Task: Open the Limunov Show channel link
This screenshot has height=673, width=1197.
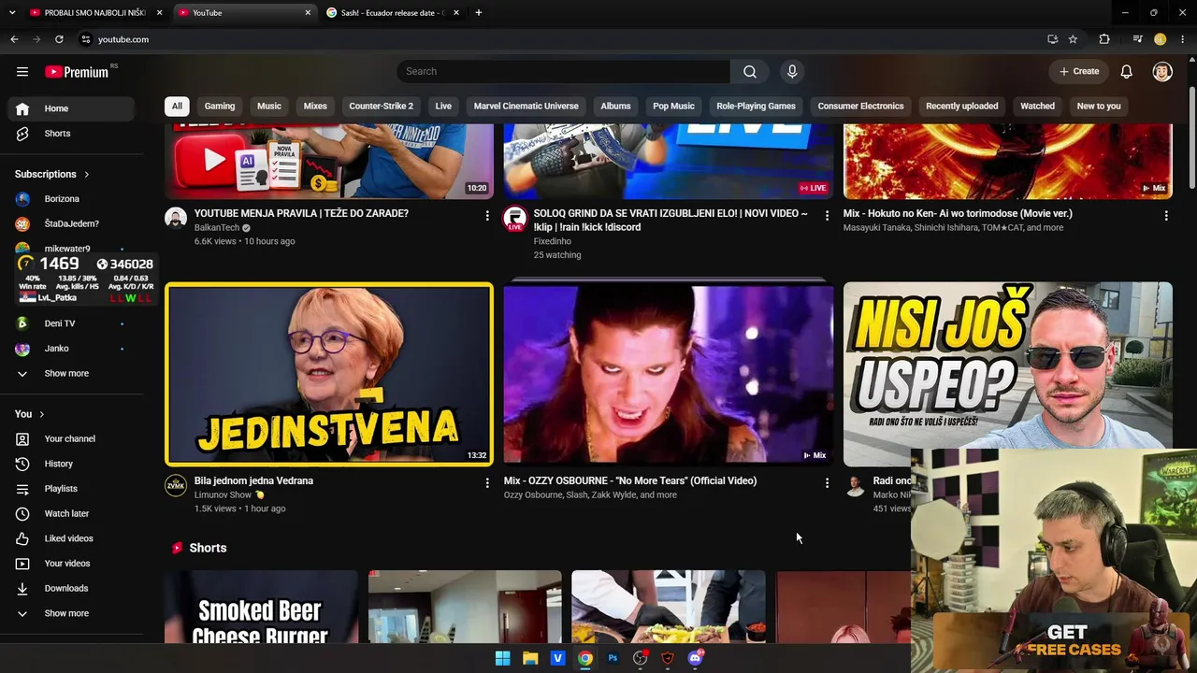Action: (x=223, y=495)
